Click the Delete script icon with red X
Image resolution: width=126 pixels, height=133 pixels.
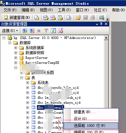pyautogui.click(x=61, y=31)
